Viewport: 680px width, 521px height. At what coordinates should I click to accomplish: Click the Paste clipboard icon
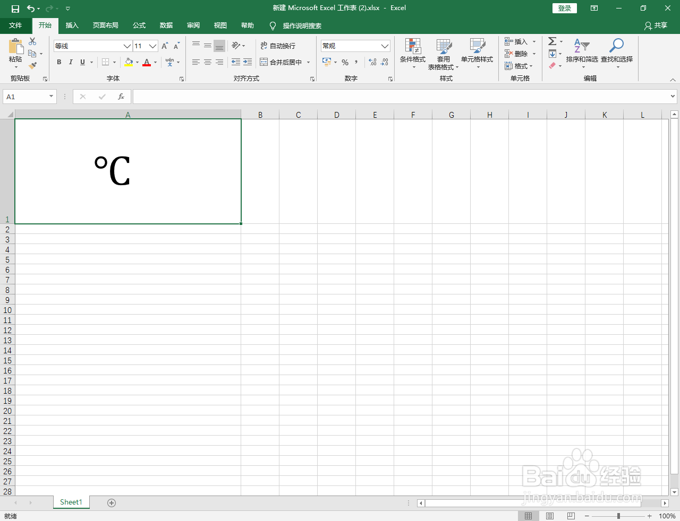tap(16, 47)
